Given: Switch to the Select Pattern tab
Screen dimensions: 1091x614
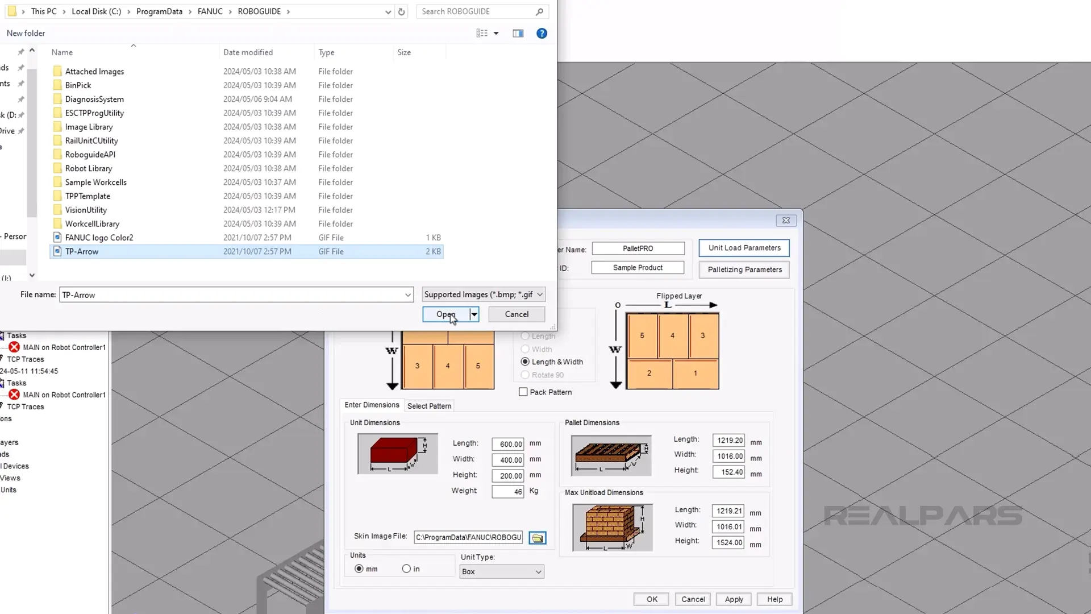Looking at the screenshot, I should pyautogui.click(x=430, y=406).
